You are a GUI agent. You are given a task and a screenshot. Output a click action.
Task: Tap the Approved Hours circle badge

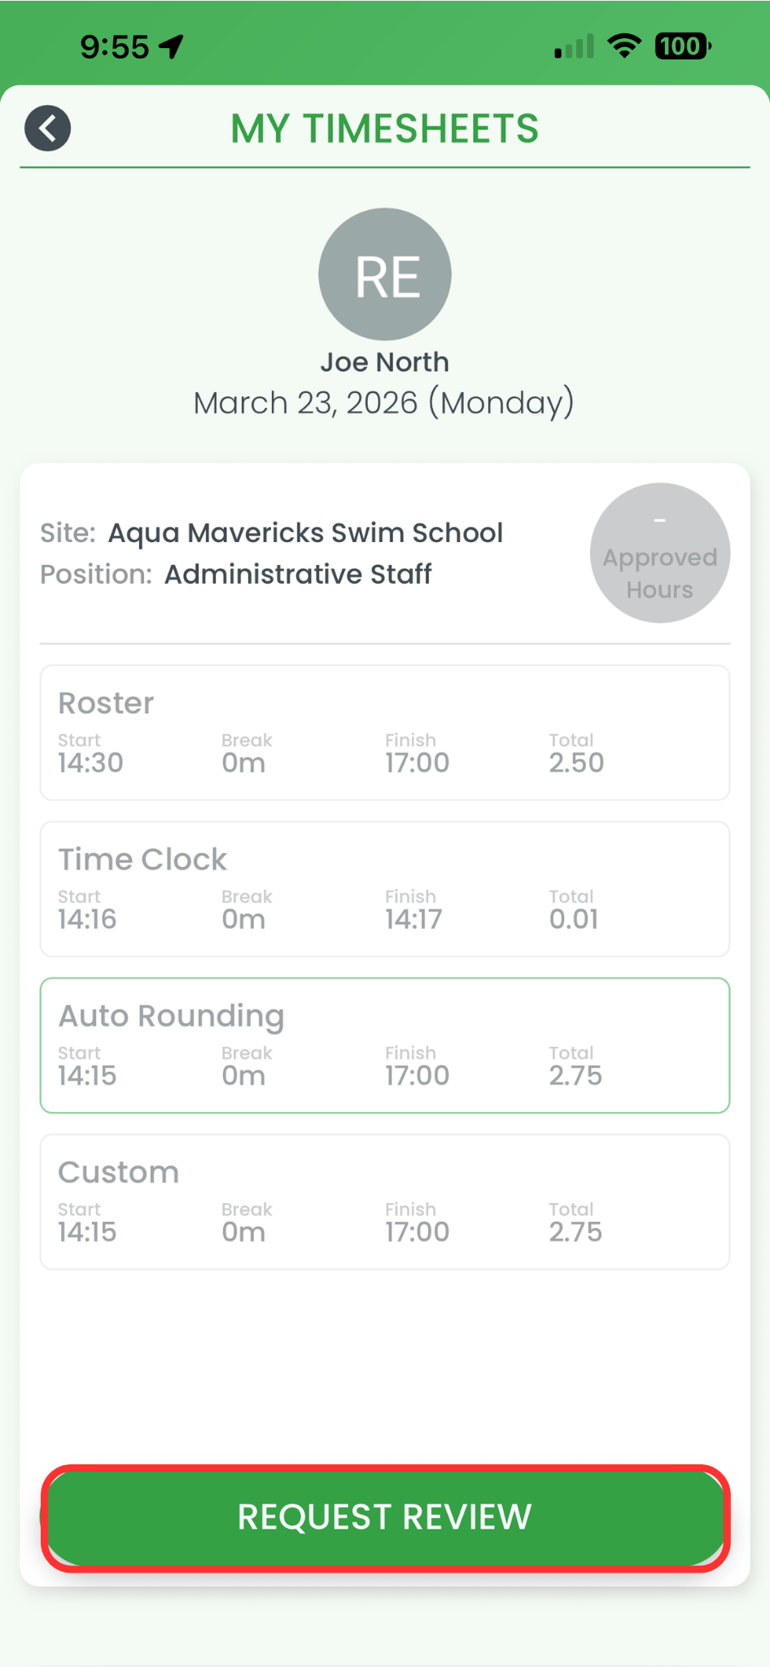click(x=659, y=553)
